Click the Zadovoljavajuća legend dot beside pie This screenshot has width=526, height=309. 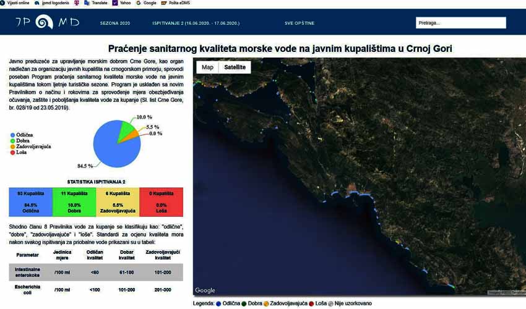13,146
